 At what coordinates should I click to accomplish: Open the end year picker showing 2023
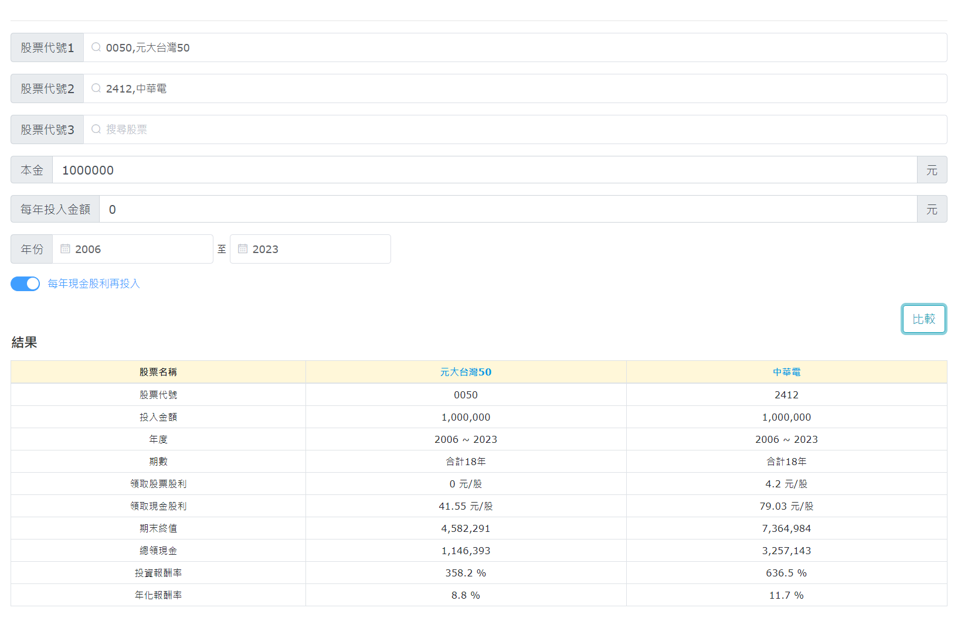click(x=317, y=249)
